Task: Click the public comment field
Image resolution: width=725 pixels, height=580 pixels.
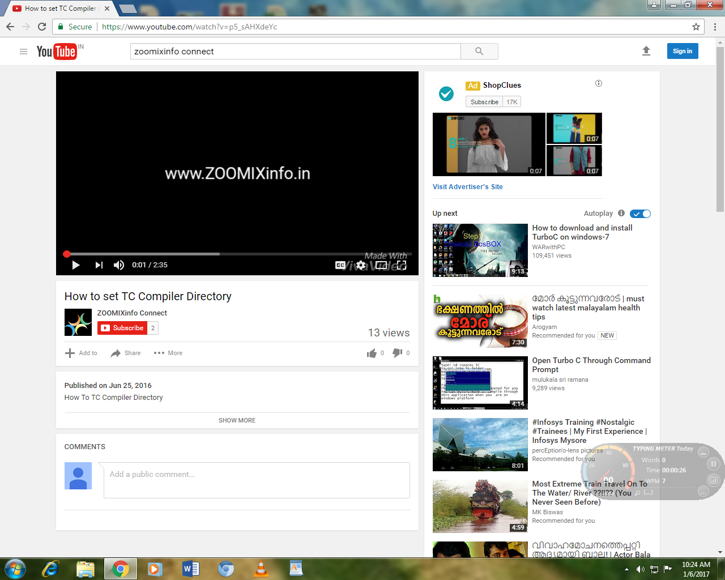Action: tap(257, 480)
